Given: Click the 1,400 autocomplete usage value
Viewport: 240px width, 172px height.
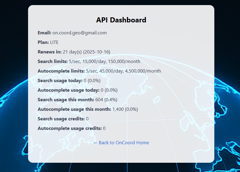Looking at the screenshot, I should point(118,109).
